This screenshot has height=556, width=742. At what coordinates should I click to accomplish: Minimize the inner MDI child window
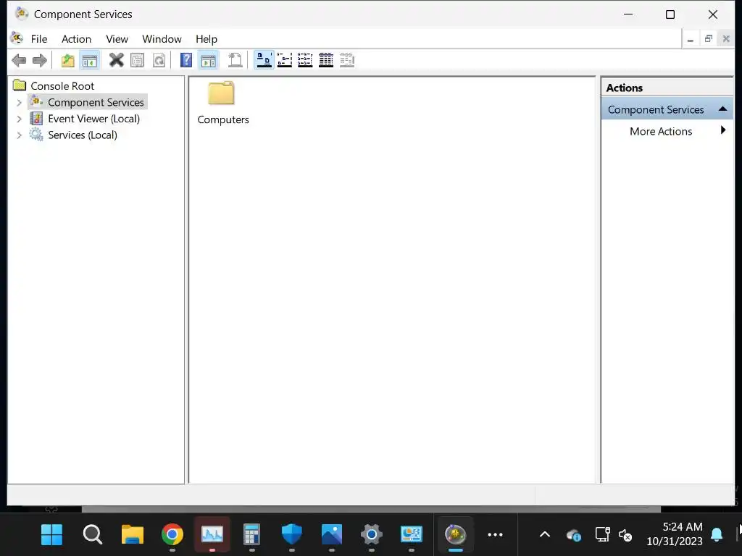[x=691, y=39]
